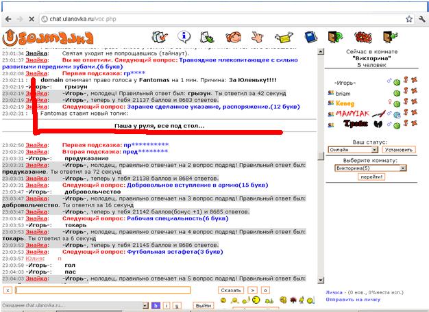The width and height of the screenshot is (429, 312).
Task: Click the chat message input field
Action: tap(103, 290)
